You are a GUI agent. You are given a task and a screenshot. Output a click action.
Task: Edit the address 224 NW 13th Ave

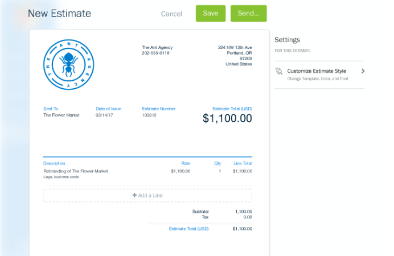click(x=234, y=47)
